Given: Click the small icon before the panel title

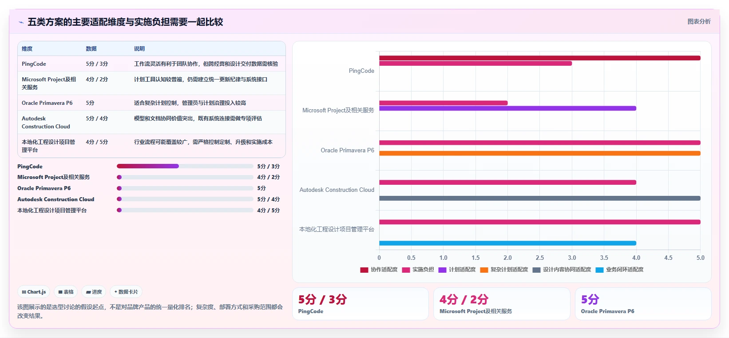Looking at the screenshot, I should (x=21, y=22).
